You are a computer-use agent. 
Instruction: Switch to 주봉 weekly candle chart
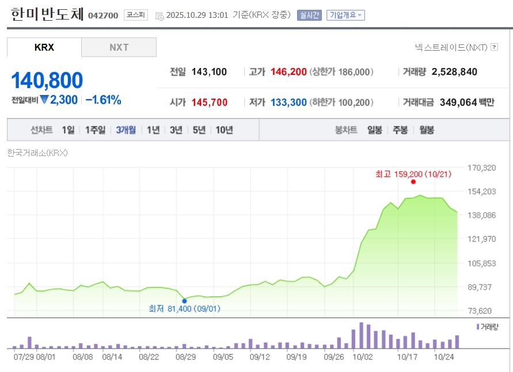pyautogui.click(x=400, y=130)
